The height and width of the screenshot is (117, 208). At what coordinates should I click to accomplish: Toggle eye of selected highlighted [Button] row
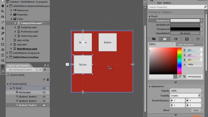44,105
